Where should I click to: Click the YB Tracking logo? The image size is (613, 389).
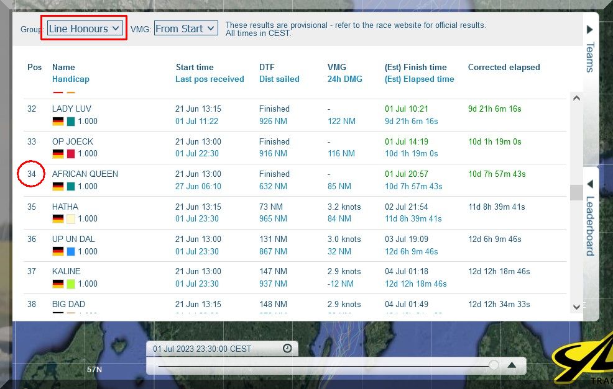[x=582, y=363]
